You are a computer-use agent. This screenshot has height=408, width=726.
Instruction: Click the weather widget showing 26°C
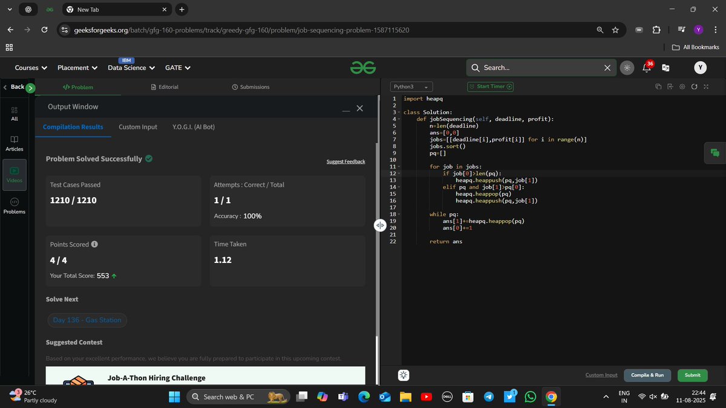coord(34,396)
